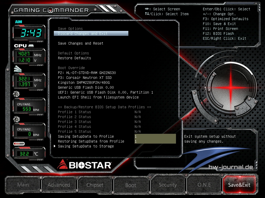Click the Profile 4 Status row
This screenshot has width=265, height=198.
99,127
